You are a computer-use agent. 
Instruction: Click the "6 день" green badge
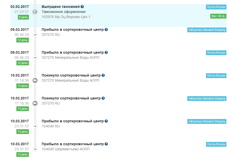pyautogui.click(x=23, y=17)
